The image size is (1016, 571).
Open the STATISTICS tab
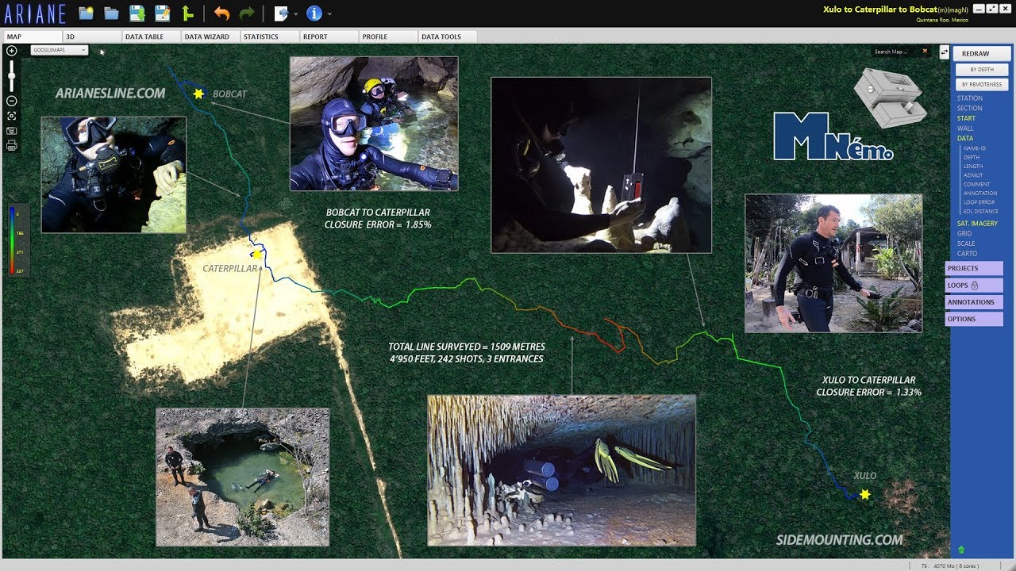[269, 36]
